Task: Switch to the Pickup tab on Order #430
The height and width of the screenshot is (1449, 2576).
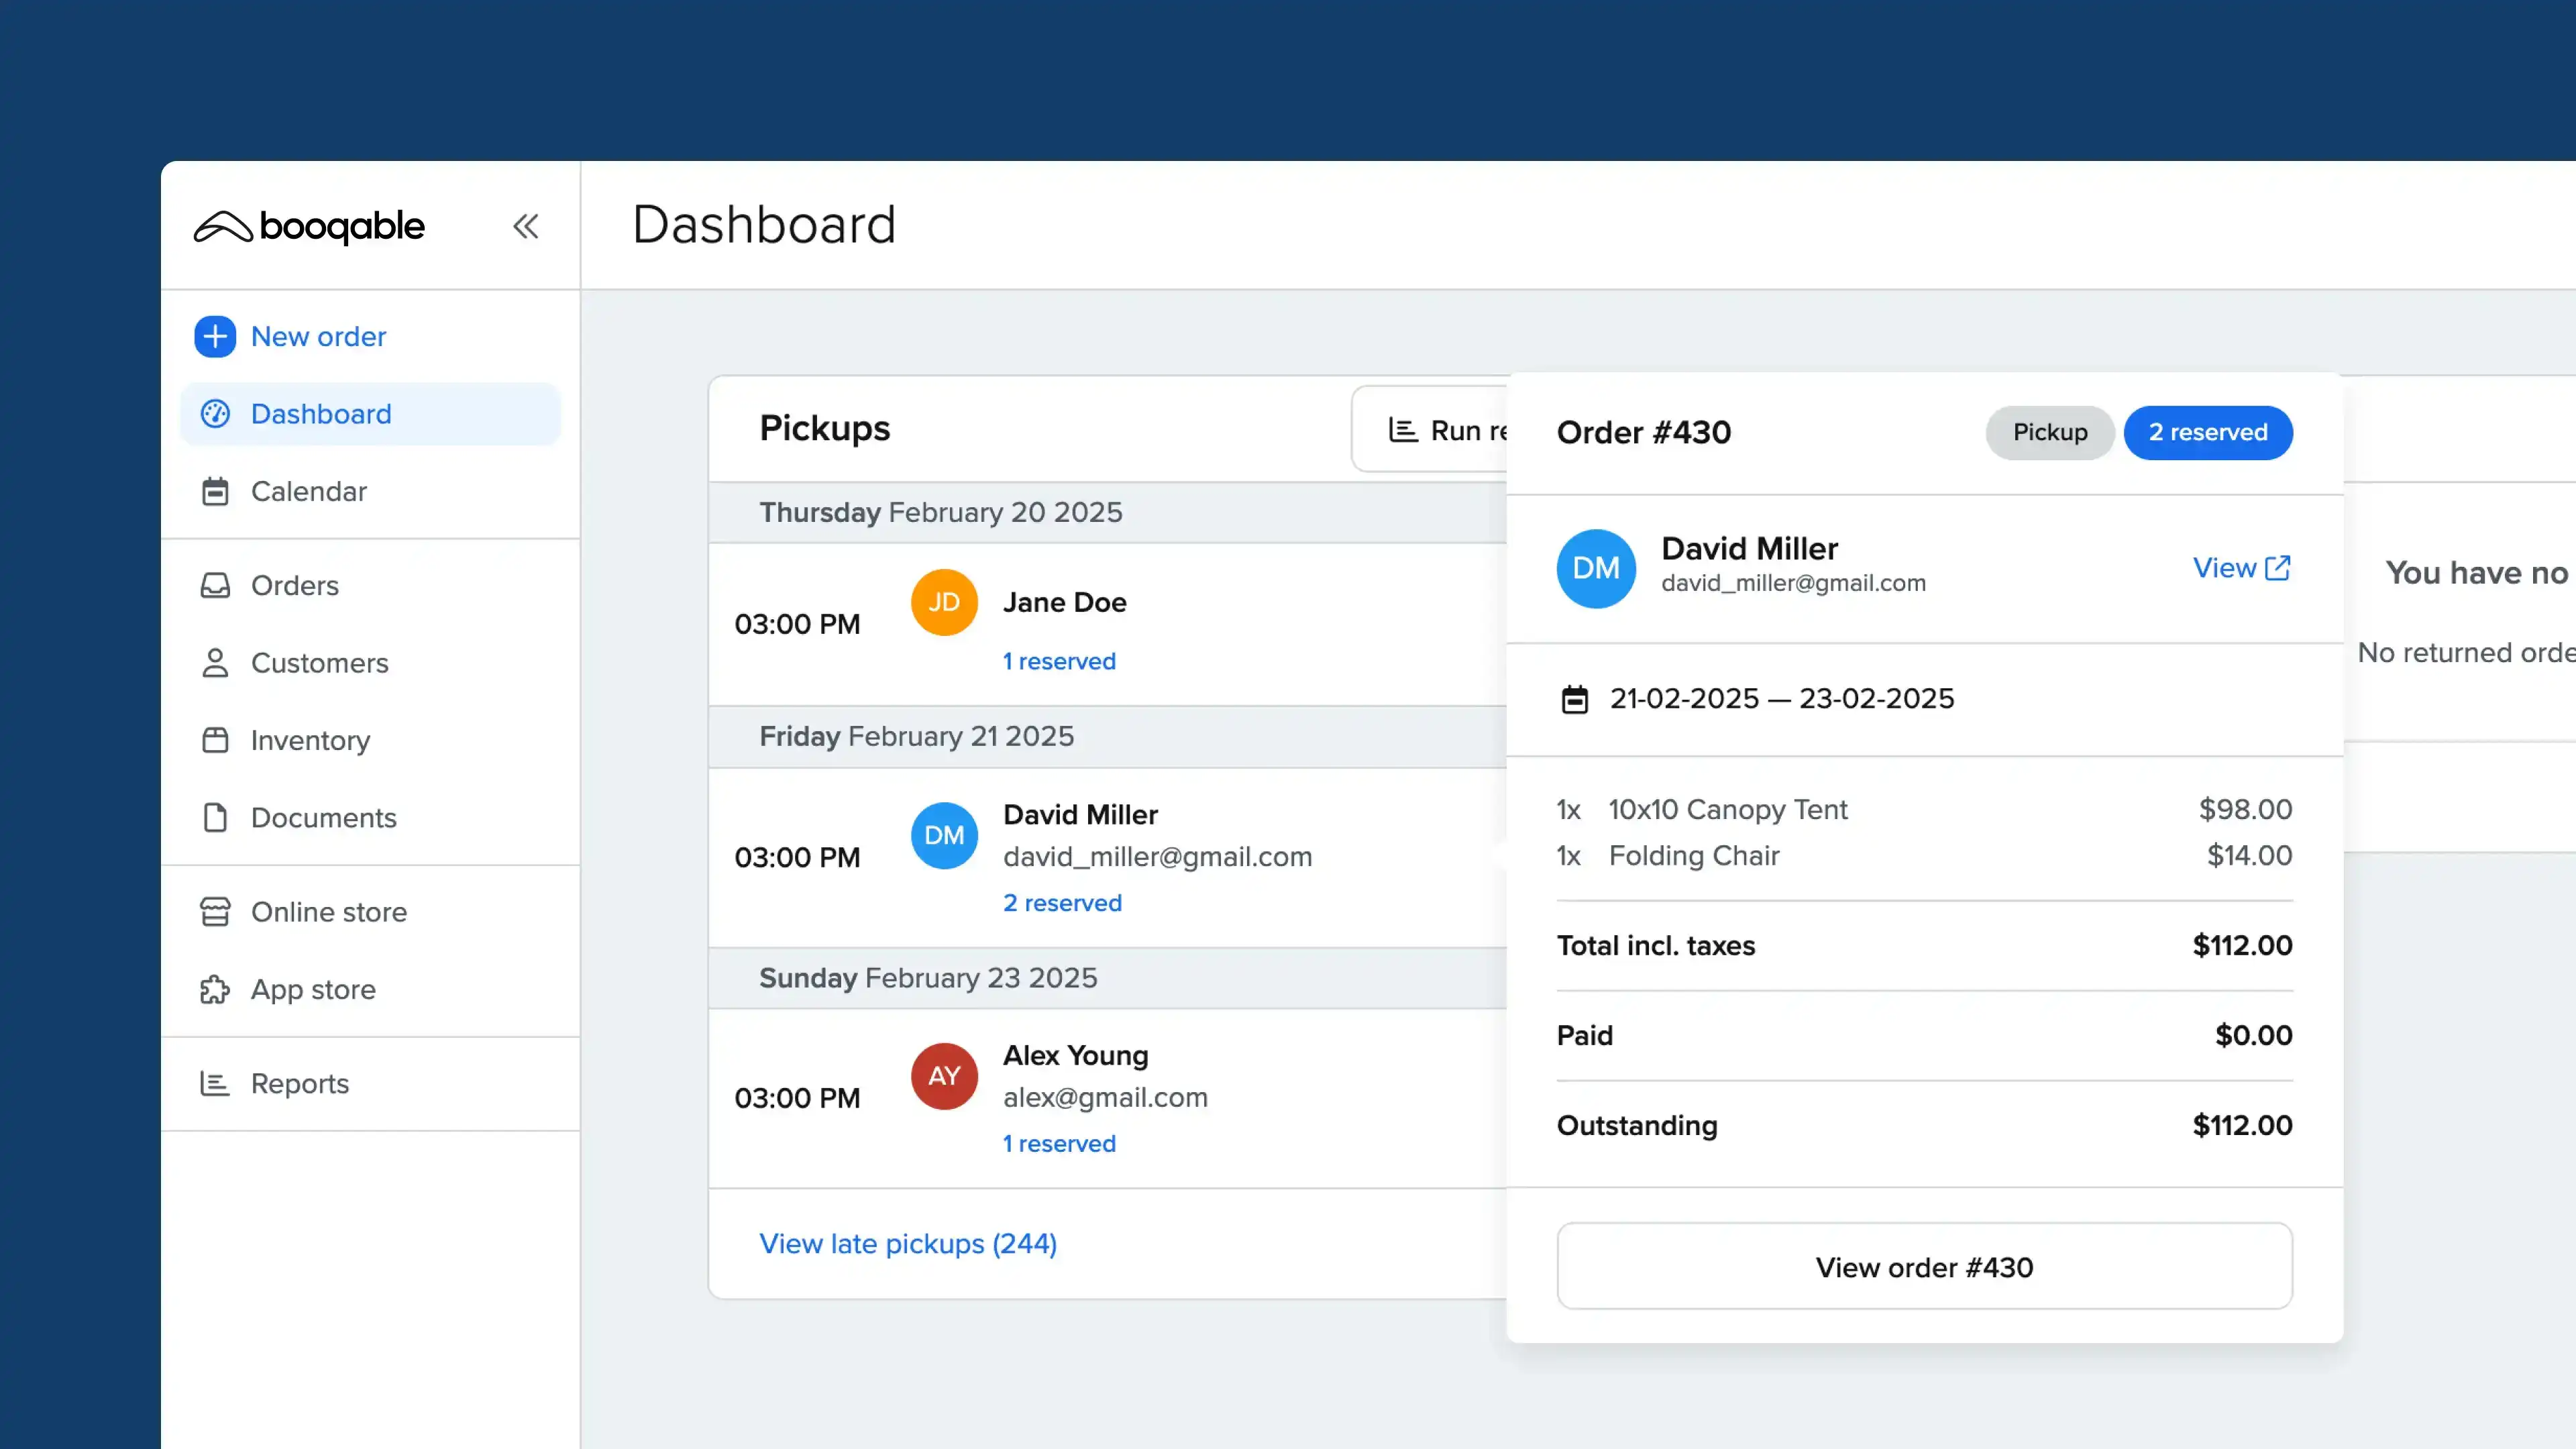Action: coord(2050,432)
